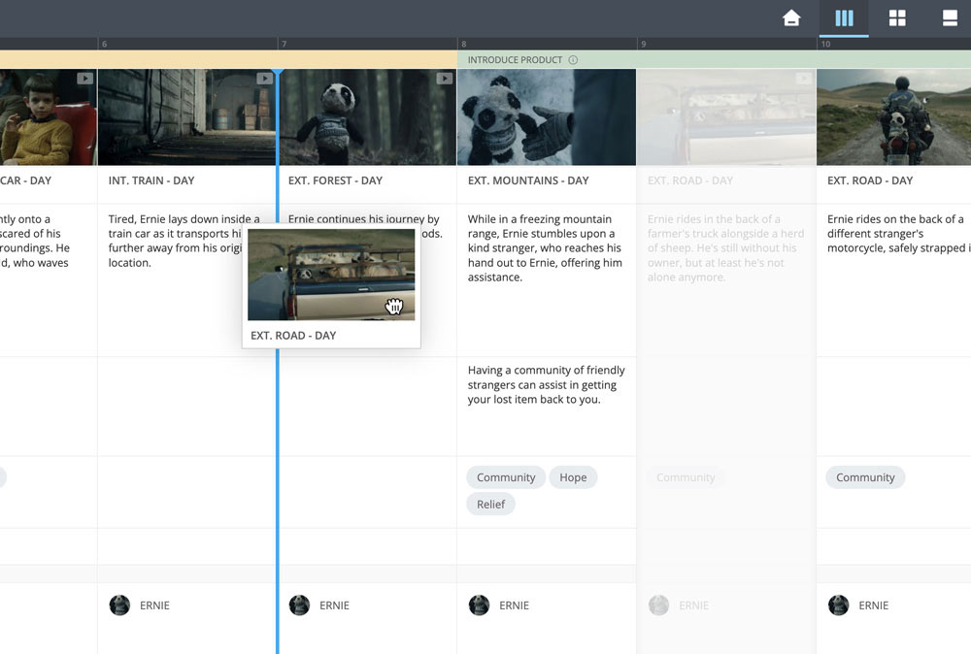Open the train interior thumbnail
The image size is (971, 654).
[x=186, y=117]
